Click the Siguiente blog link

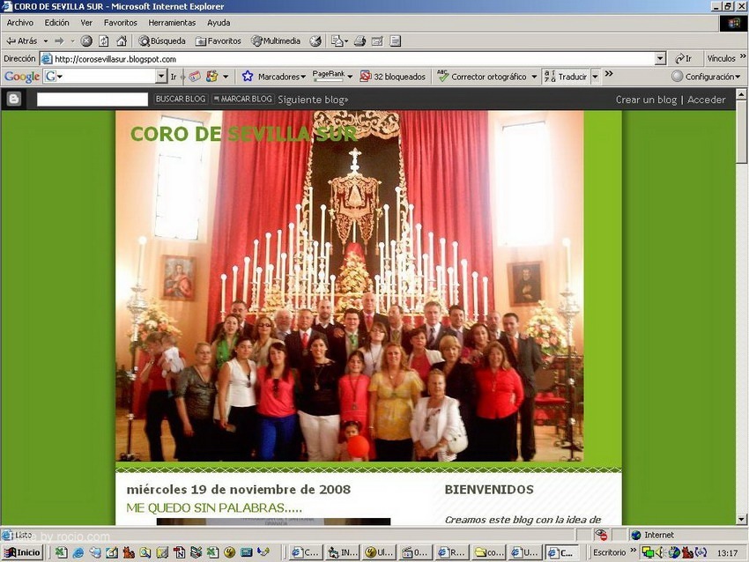(313, 100)
